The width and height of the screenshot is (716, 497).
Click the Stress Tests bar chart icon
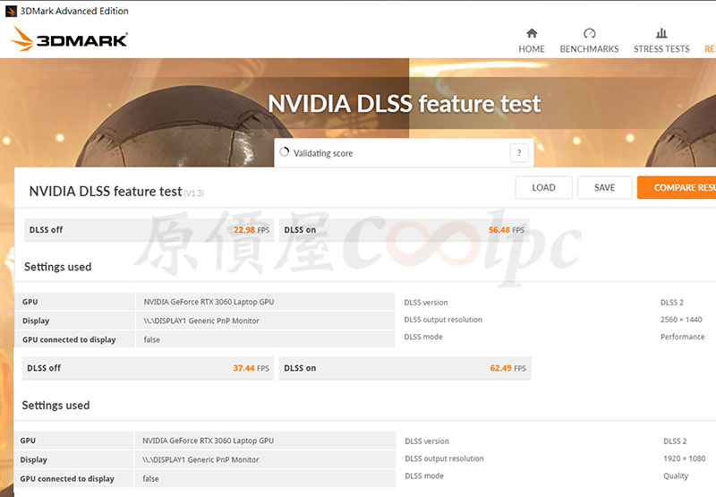(x=661, y=33)
